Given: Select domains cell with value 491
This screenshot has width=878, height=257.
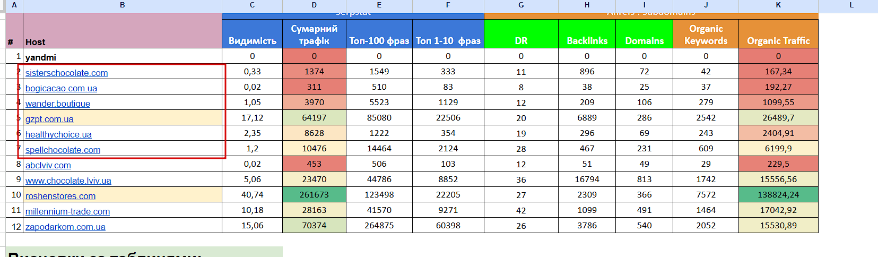Looking at the screenshot, I should click(x=644, y=210).
